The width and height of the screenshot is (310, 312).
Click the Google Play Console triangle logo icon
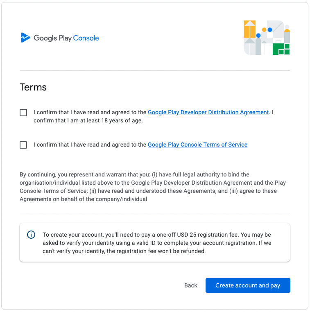point(25,37)
